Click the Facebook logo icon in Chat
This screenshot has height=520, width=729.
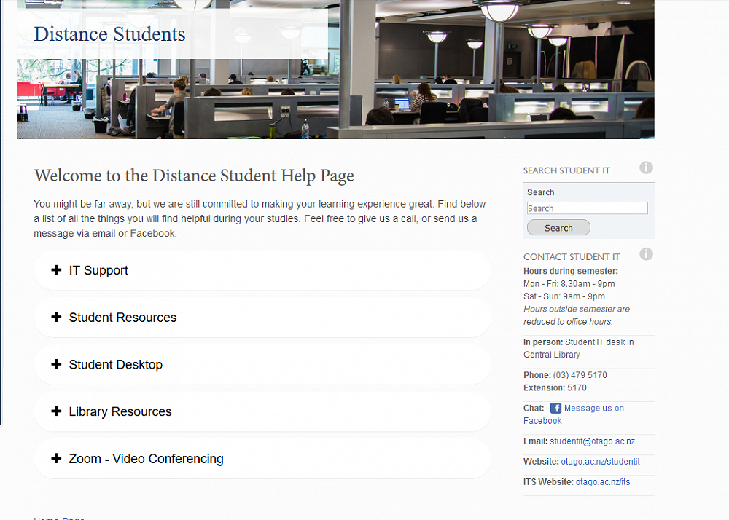[x=555, y=409]
